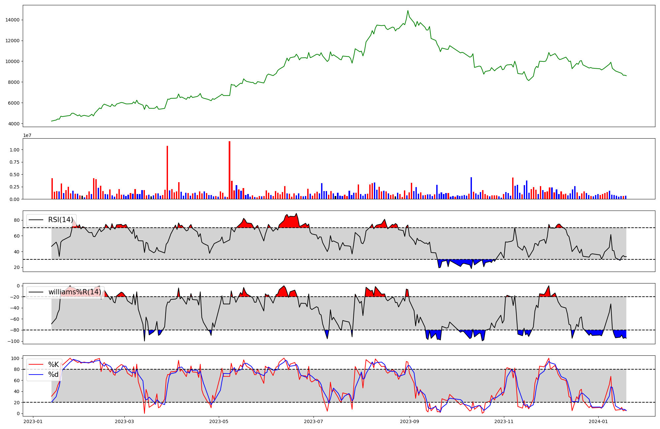This screenshot has height=429, width=660.
Task: Click the williams%R(14) legend label
Action: click(x=75, y=292)
